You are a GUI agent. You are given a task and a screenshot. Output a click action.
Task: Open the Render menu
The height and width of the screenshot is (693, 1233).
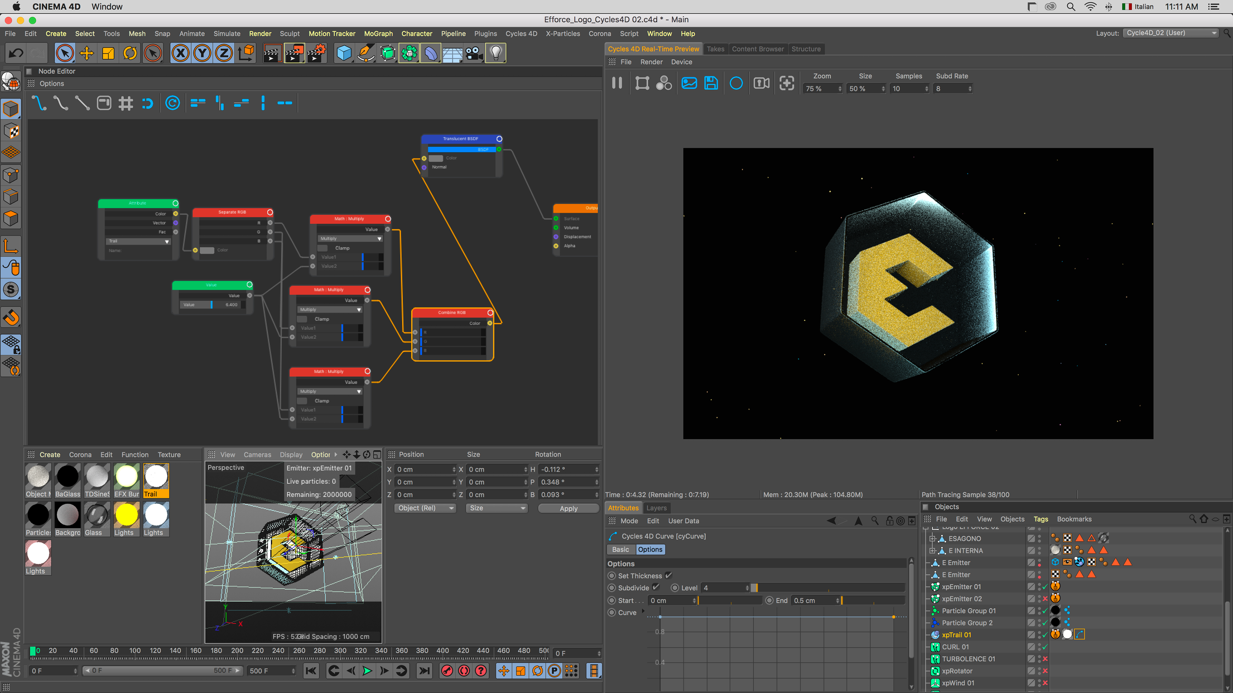click(x=260, y=33)
